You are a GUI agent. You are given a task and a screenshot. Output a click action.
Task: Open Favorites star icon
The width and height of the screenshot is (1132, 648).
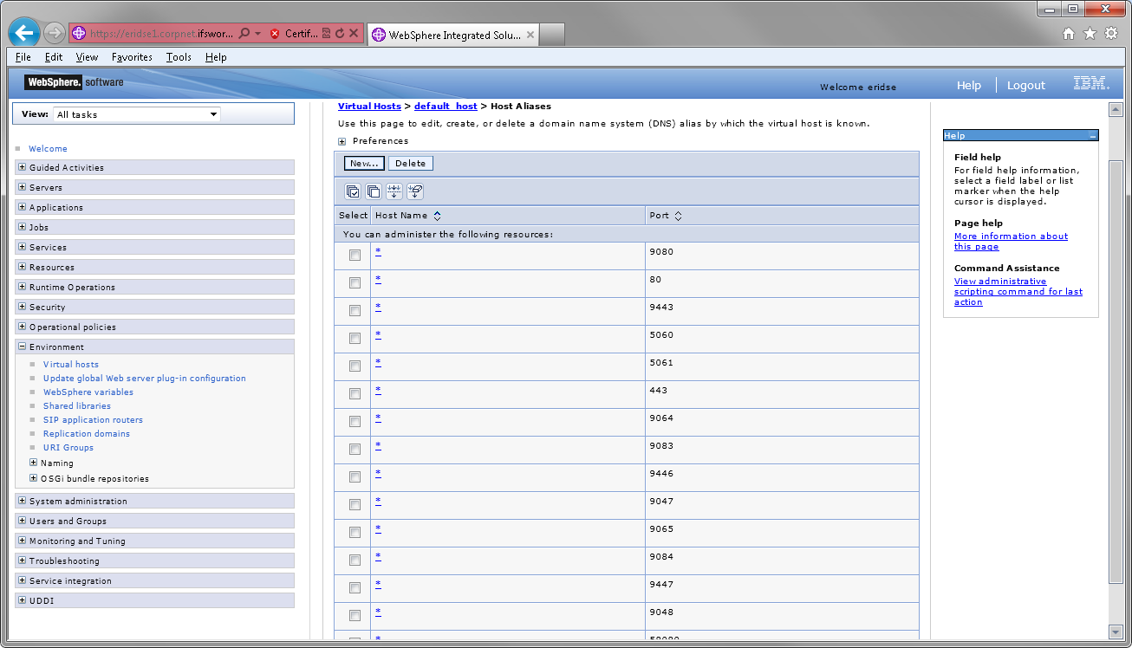1090,34
